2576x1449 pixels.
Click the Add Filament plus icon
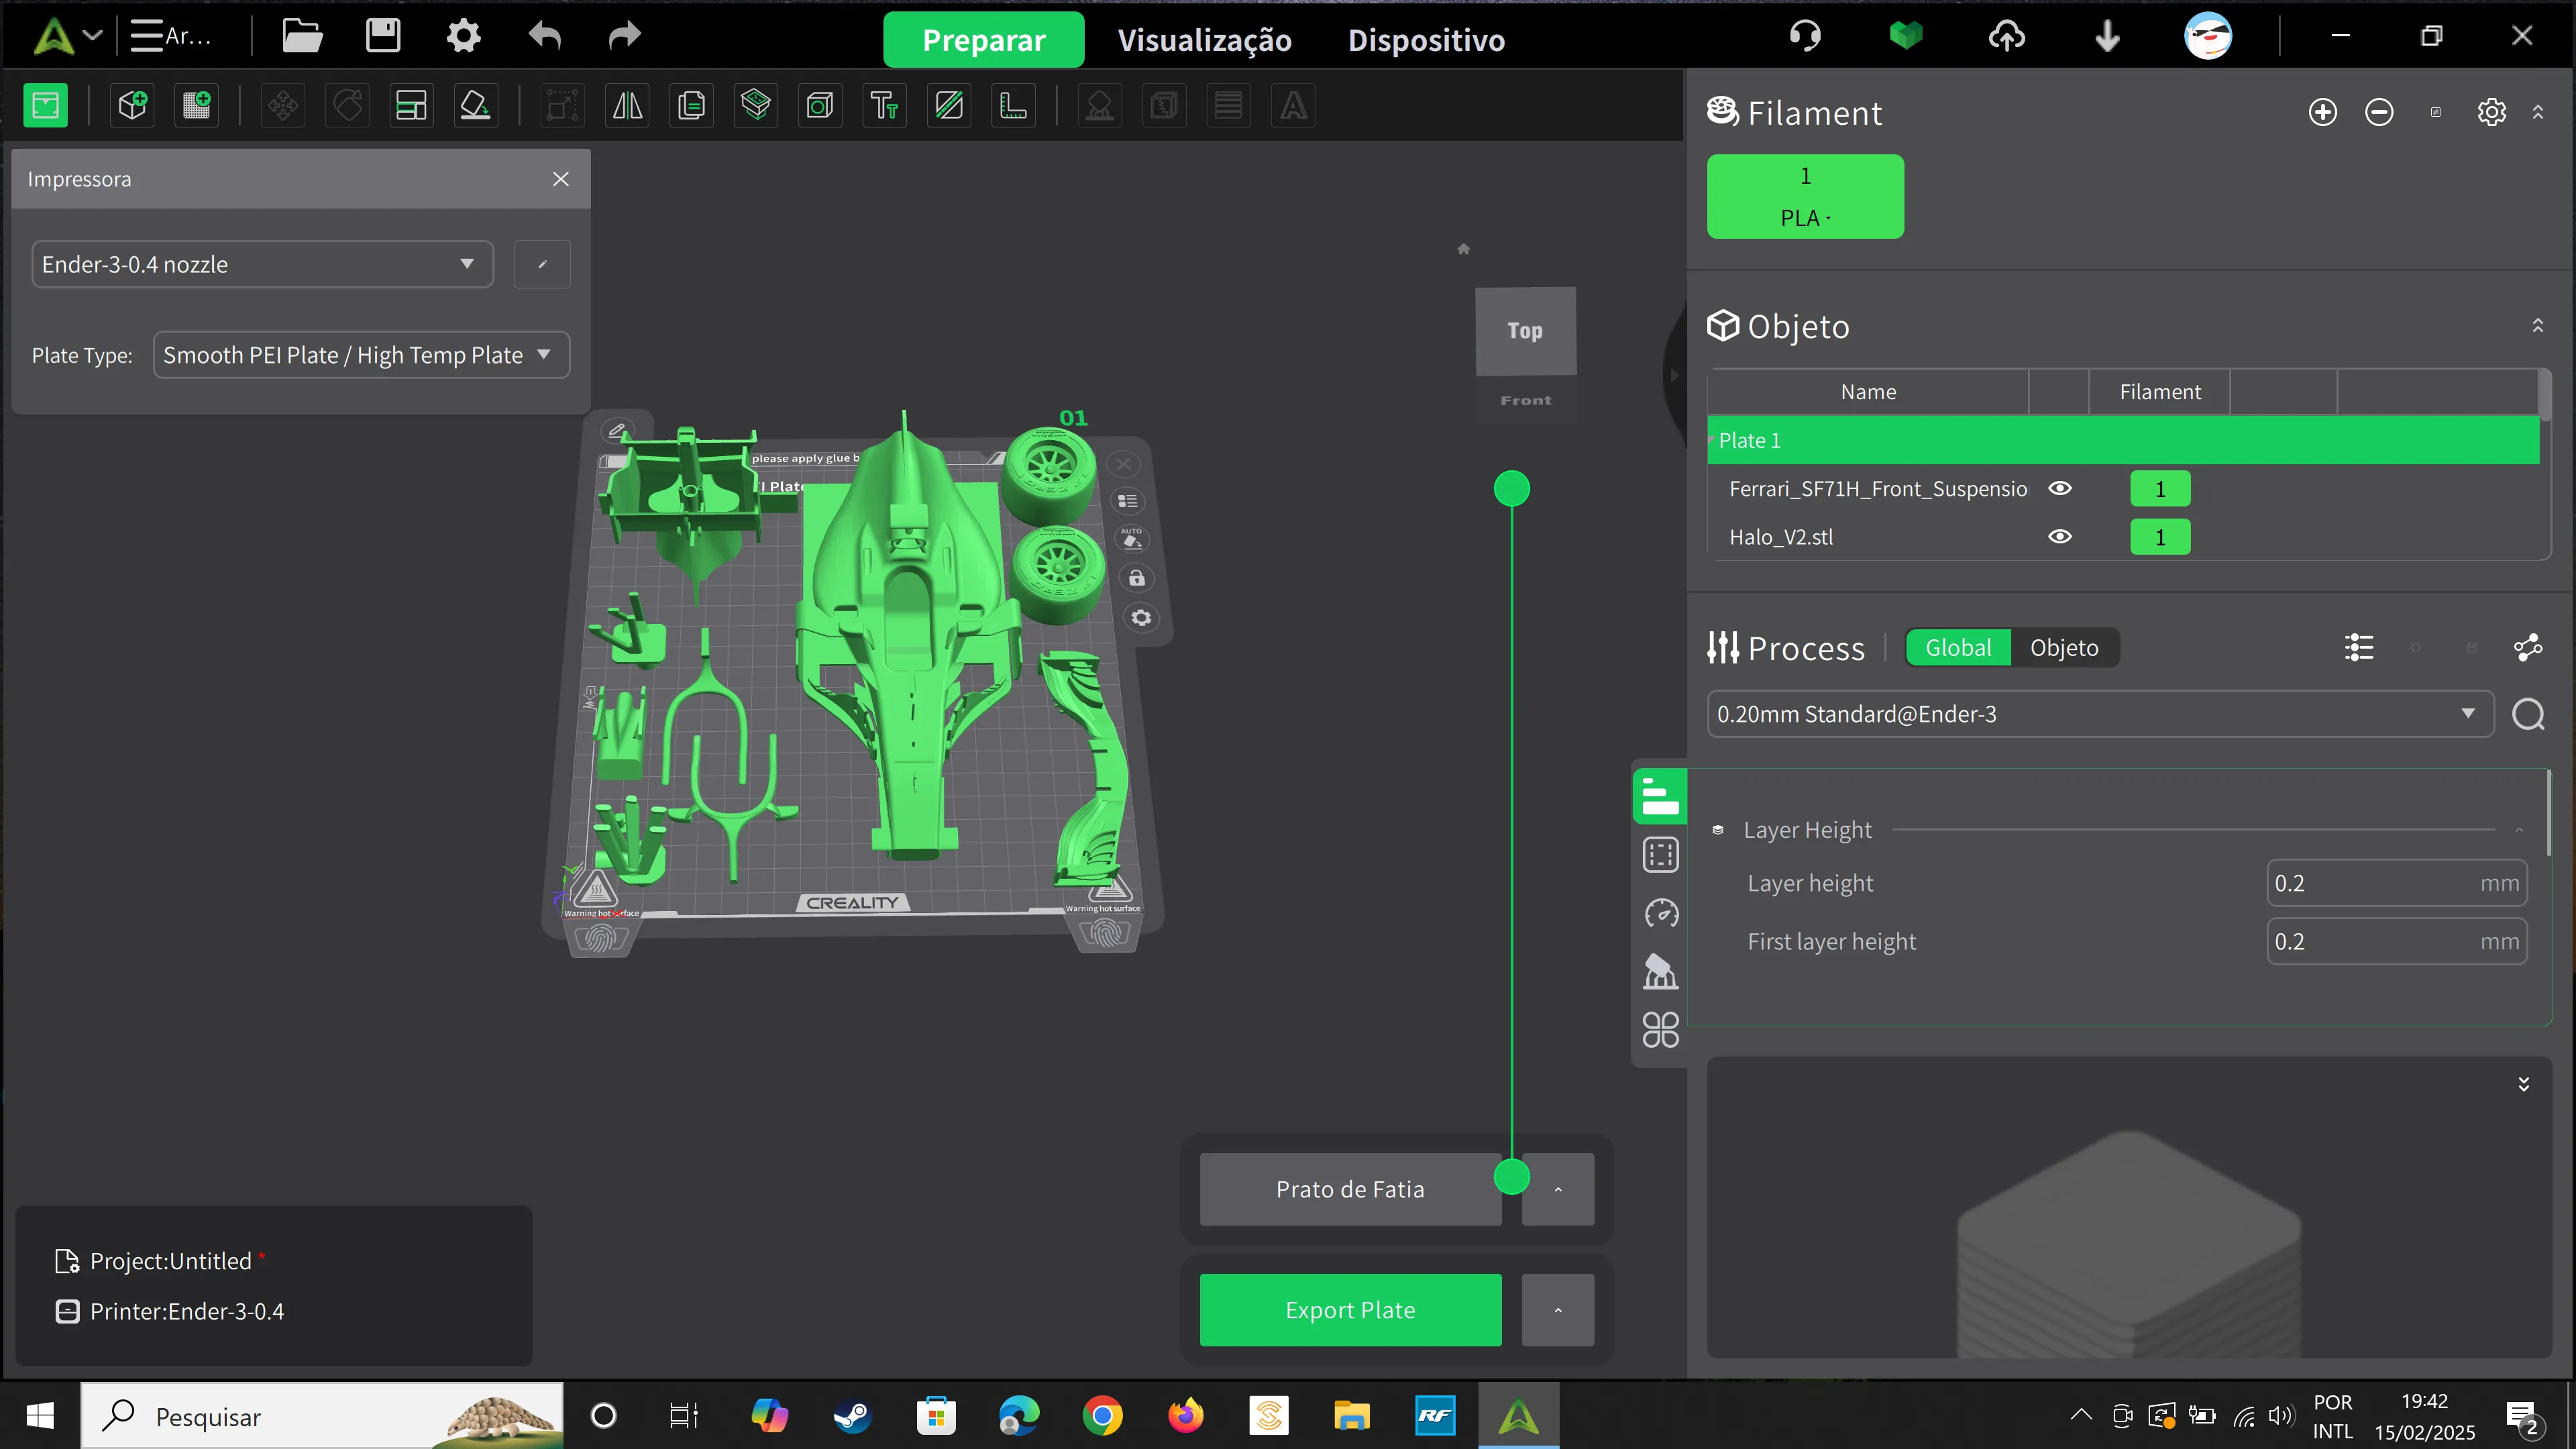tap(2322, 112)
